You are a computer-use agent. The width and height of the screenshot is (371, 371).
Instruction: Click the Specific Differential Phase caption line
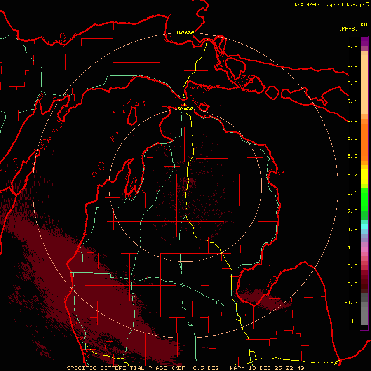point(185,368)
